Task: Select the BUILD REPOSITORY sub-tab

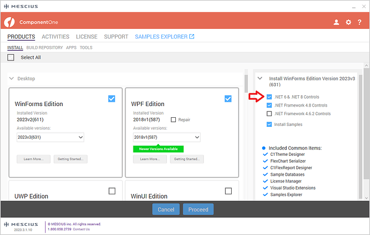Action: pos(45,48)
